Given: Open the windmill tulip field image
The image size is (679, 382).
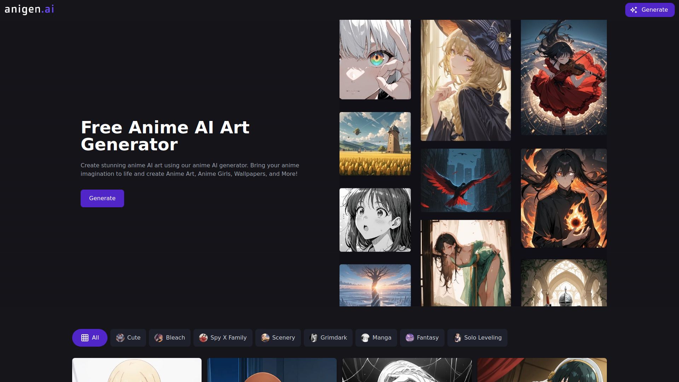Looking at the screenshot, I should coord(375,144).
